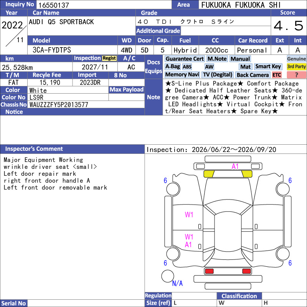Image resolution: width=307 pixels, height=307 pixels.
Task: Select the M.Note document badge
Action: (217, 59)
